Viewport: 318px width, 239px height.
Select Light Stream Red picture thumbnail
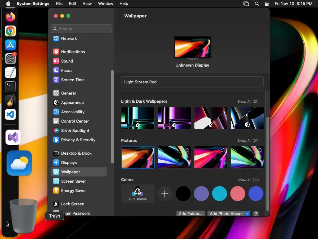click(x=138, y=157)
